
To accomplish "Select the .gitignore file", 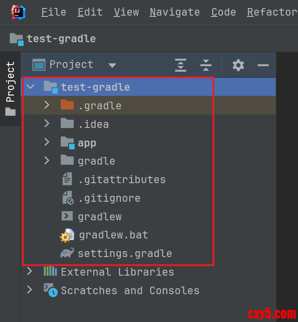I will coord(109,198).
